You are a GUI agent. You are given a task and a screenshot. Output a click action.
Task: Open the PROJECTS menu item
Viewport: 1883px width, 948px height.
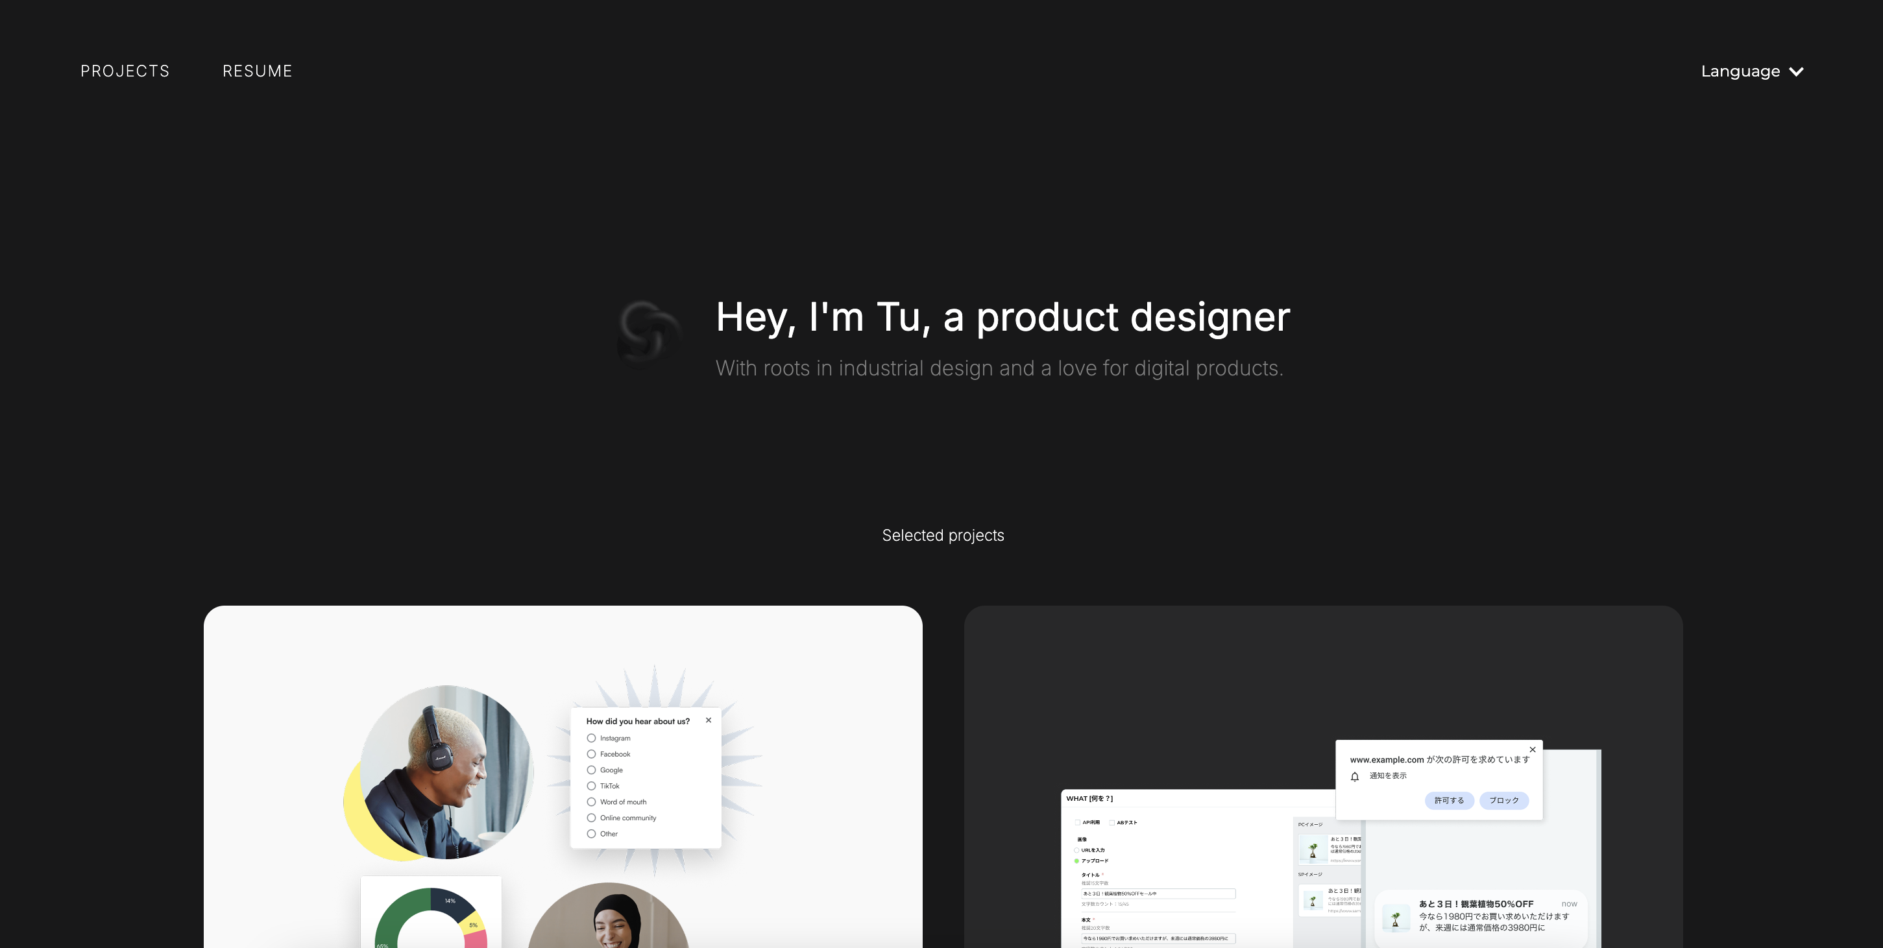pos(125,71)
